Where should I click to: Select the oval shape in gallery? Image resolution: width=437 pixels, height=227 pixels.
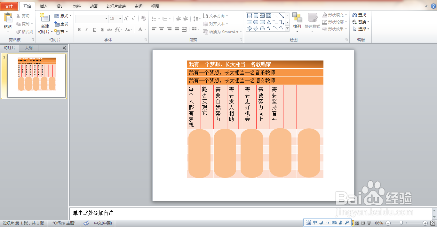256,22
